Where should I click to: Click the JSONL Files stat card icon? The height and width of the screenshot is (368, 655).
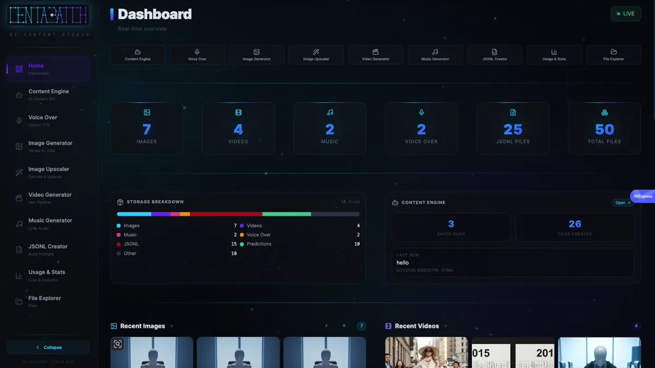pyautogui.click(x=513, y=112)
